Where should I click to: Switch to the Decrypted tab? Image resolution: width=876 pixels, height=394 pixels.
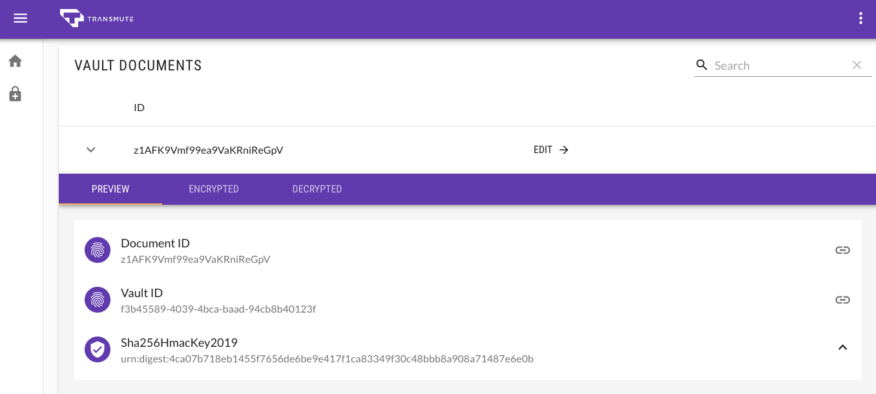317,189
